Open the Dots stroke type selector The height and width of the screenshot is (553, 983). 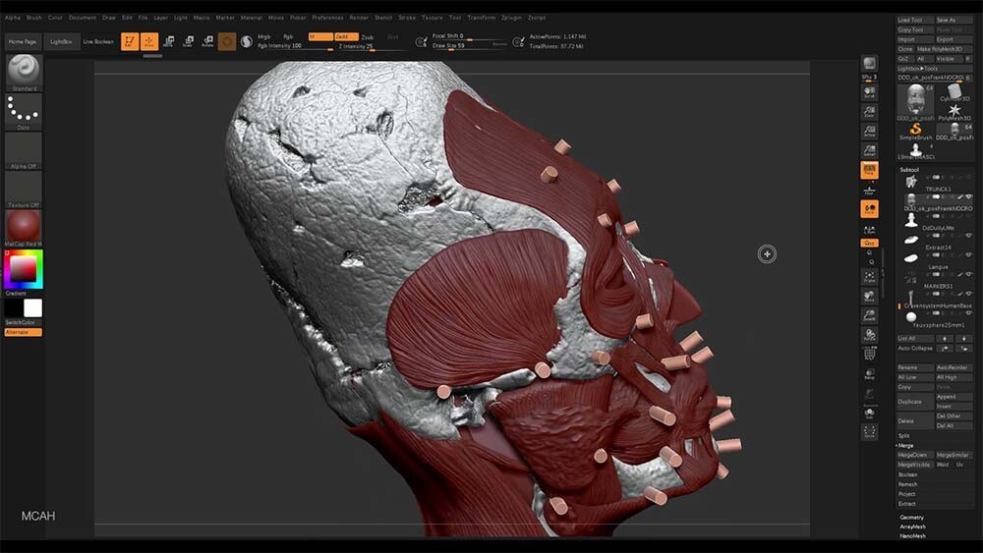[x=24, y=112]
